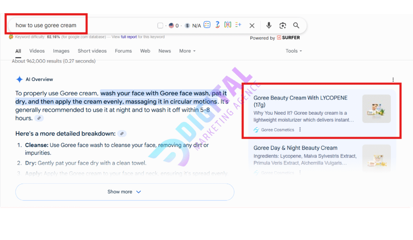This screenshot has width=413, height=240.
Task: Click link icon beside detailed breakdown heading
Action: point(122,133)
